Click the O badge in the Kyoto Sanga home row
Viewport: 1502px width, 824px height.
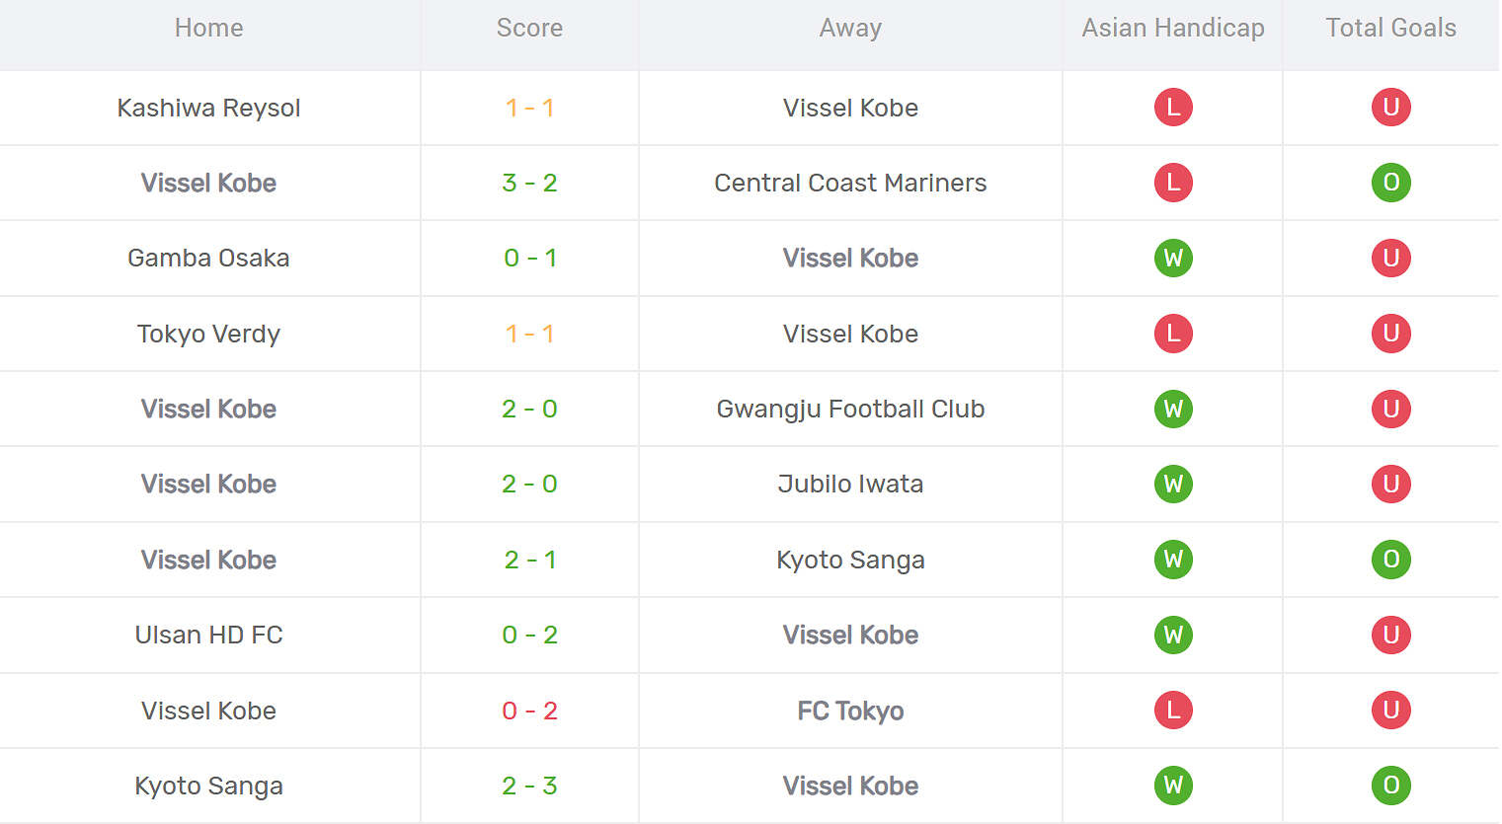pos(1390,786)
